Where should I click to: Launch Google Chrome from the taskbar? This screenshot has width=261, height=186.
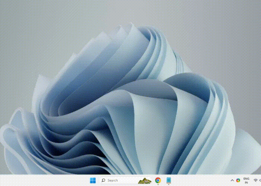click(158, 180)
